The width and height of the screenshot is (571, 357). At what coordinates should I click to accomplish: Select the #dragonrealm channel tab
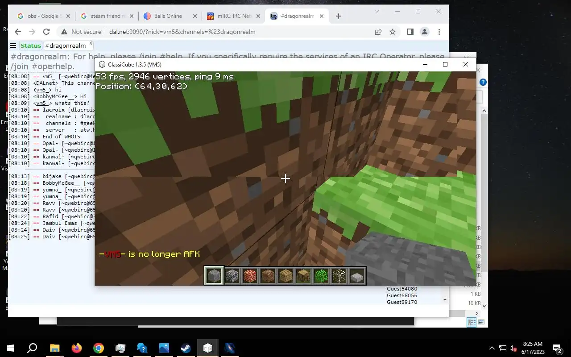(x=65, y=46)
